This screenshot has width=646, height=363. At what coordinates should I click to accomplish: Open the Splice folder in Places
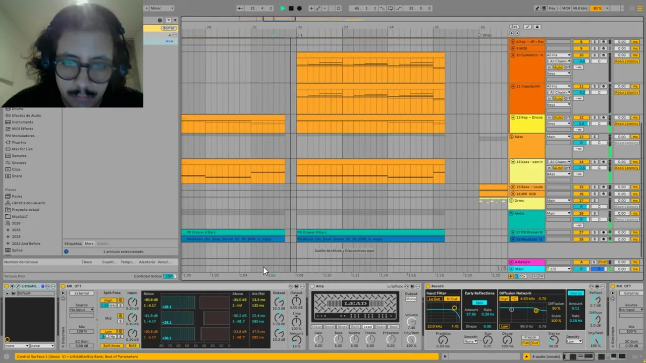(17, 250)
